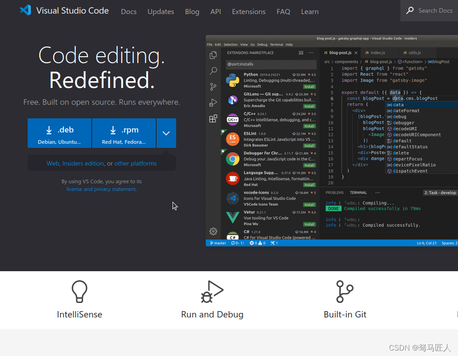The image size is (458, 356).
Task: Open the IntelliSense feature heading
Action: click(x=79, y=315)
